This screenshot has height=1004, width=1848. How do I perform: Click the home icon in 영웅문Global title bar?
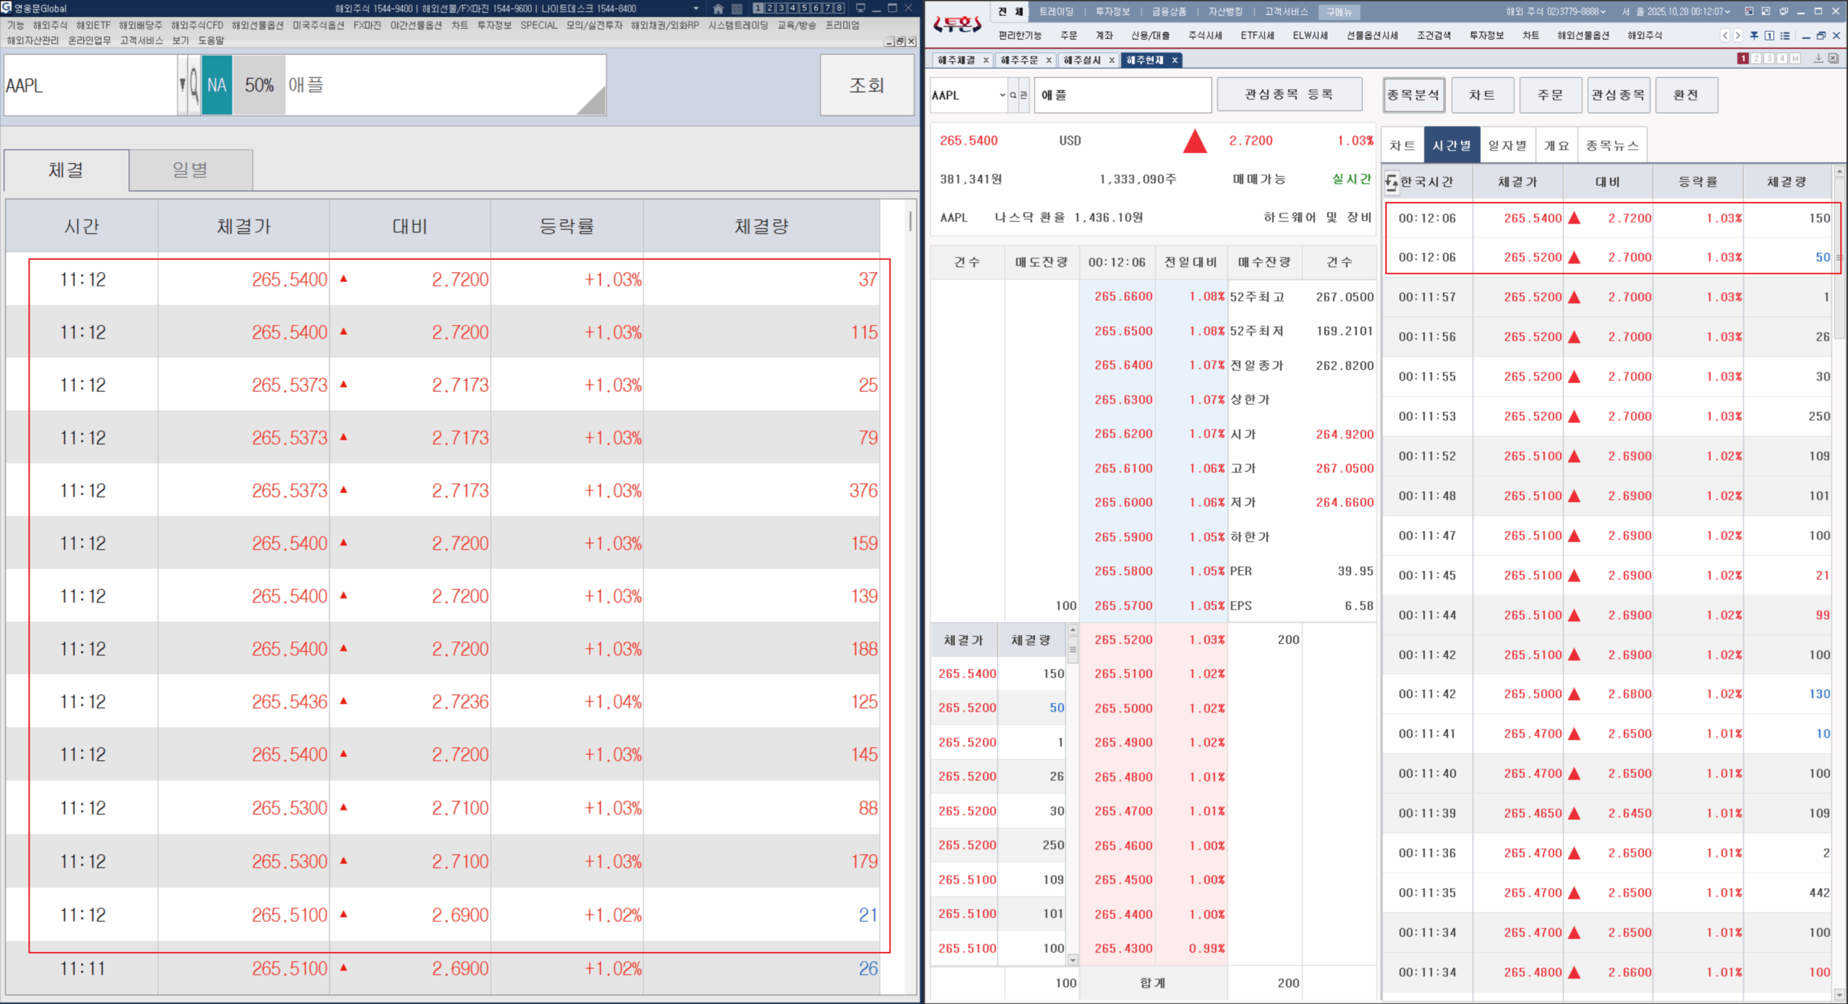(718, 9)
